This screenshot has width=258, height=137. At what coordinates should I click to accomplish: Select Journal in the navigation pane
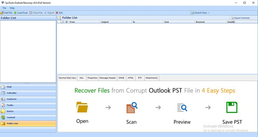pos(28,117)
